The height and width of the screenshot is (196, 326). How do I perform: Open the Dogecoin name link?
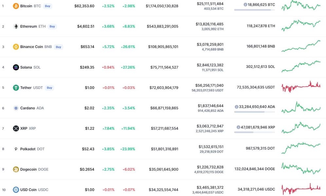(x=28, y=169)
